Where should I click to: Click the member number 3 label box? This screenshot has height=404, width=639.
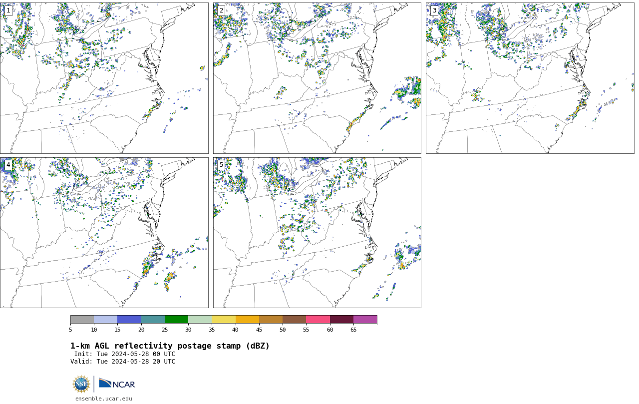coord(434,10)
